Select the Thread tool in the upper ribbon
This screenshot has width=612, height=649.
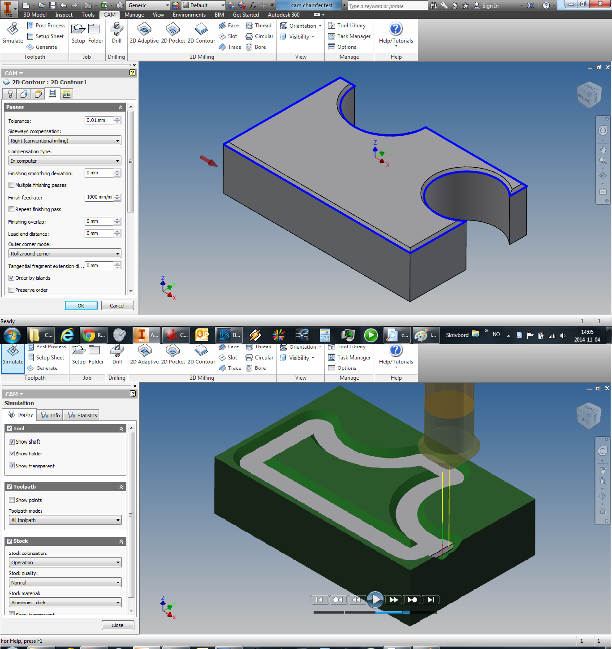click(x=259, y=26)
